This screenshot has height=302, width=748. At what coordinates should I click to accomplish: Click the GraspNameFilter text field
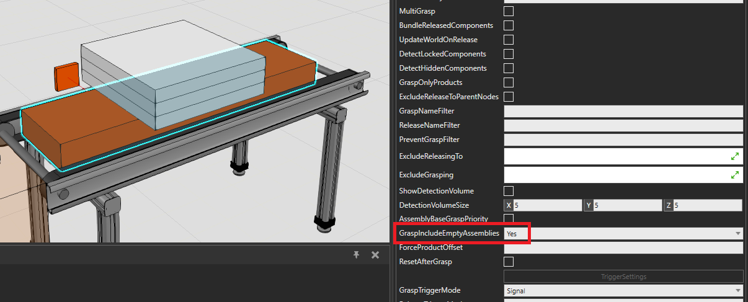point(623,111)
